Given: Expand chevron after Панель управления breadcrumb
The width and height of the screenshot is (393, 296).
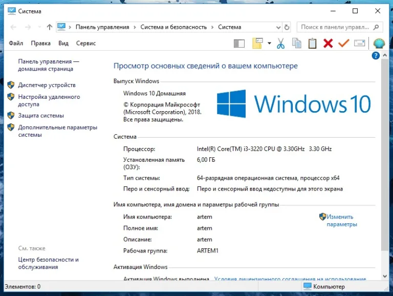Looking at the screenshot, I should click(x=135, y=27).
